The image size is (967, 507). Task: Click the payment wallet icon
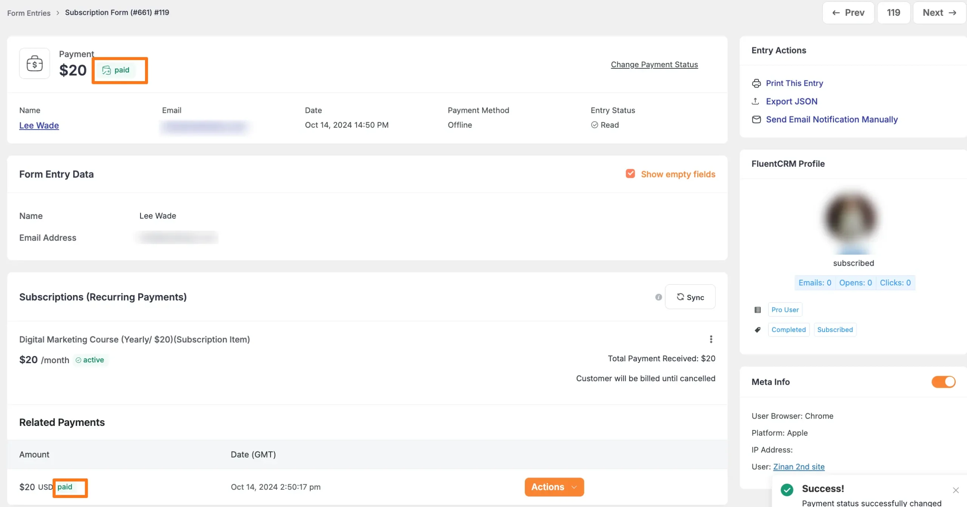(34, 63)
